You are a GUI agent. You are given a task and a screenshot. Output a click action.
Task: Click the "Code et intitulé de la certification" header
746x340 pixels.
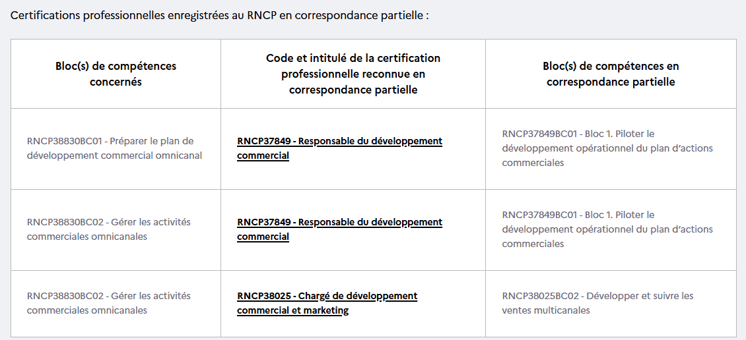click(353, 58)
